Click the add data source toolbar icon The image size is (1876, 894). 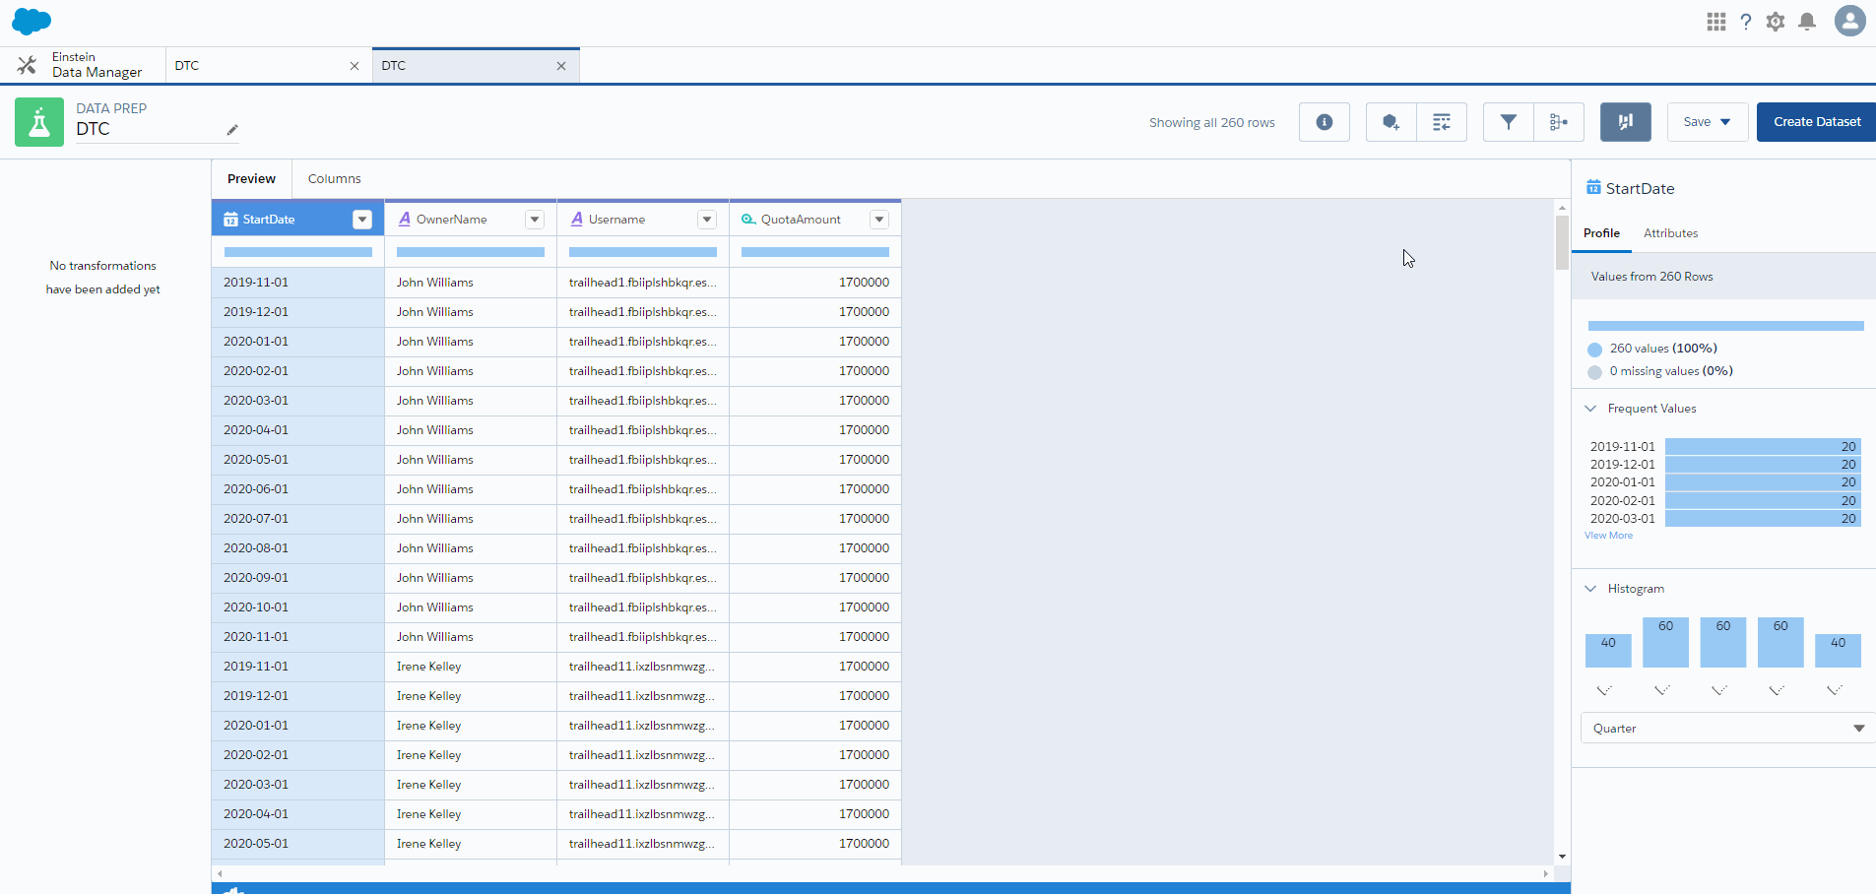(1391, 122)
